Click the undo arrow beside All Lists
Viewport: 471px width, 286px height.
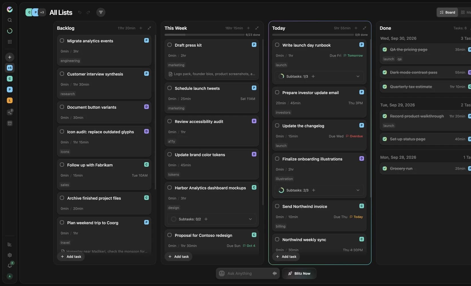tap(80, 12)
